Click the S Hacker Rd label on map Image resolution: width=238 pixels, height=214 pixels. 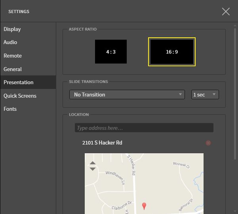[131, 165]
